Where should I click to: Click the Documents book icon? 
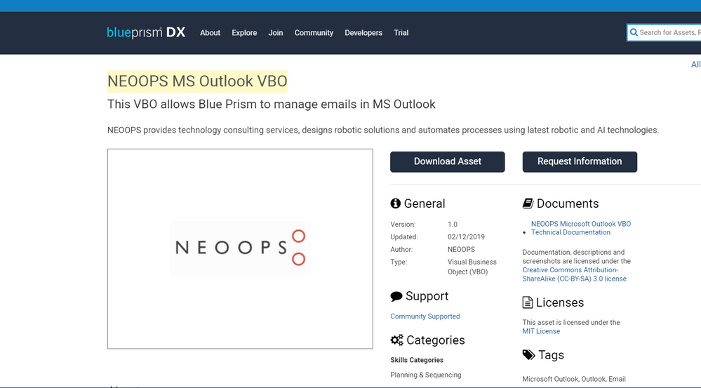528,203
